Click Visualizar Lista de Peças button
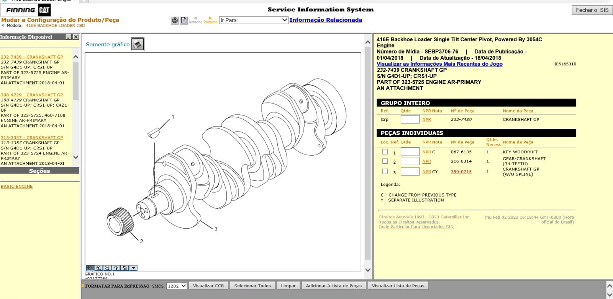The image size is (613, 299). click(x=398, y=286)
